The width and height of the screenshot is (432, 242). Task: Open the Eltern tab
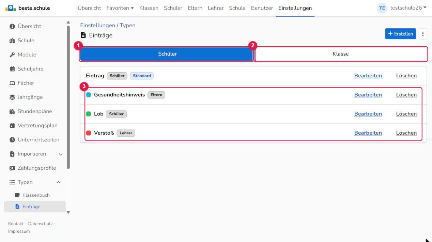pyautogui.click(x=195, y=8)
